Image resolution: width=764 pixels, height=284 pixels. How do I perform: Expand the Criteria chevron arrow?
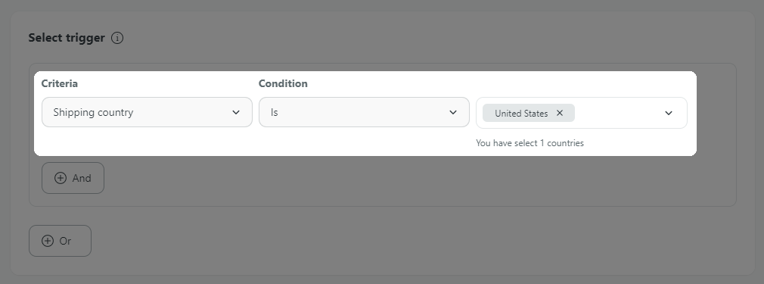(x=236, y=112)
